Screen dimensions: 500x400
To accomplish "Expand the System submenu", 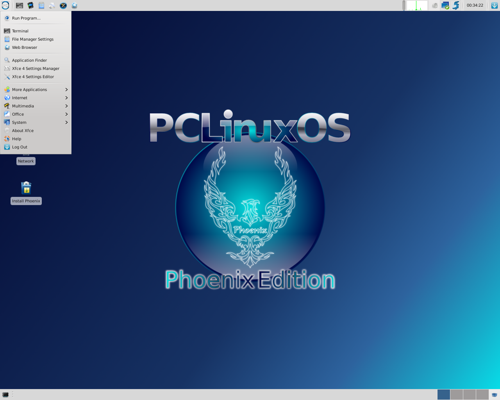I will pos(36,122).
